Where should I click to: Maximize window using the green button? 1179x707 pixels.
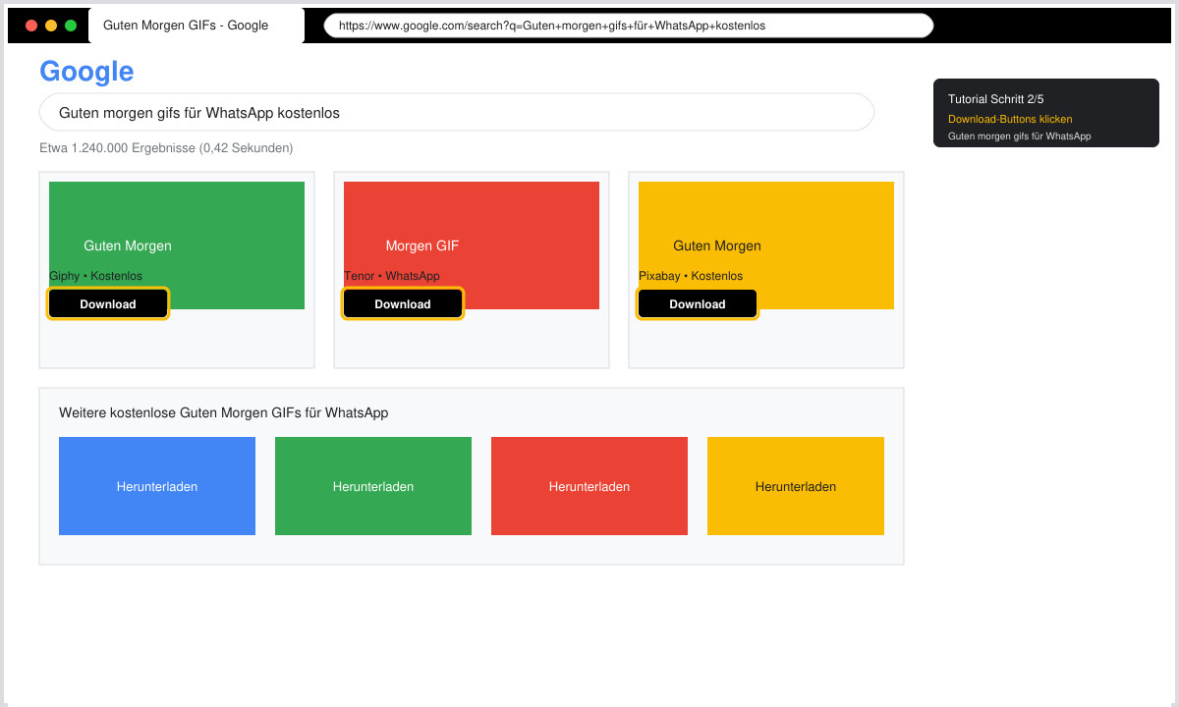(x=71, y=26)
